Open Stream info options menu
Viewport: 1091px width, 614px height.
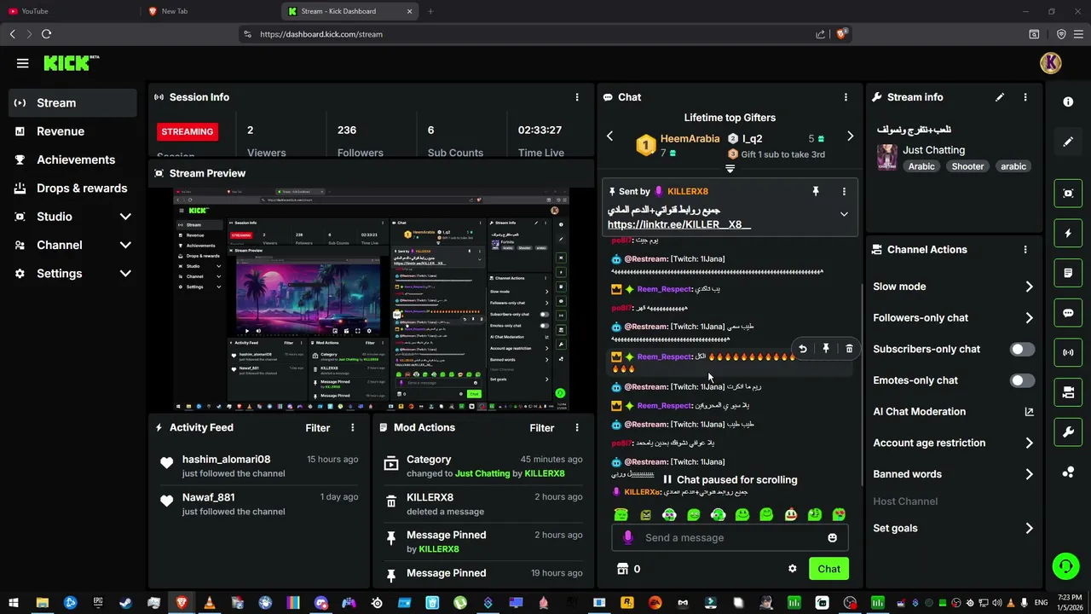[1025, 97]
